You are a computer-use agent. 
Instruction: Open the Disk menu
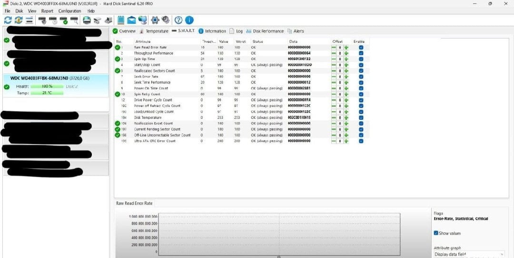[19, 11]
